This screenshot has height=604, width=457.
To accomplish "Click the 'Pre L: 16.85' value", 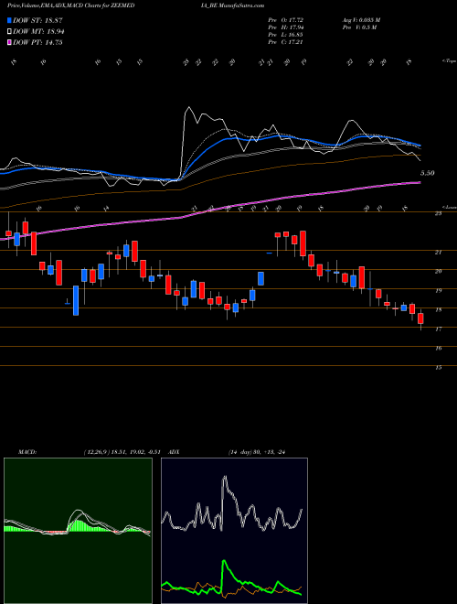I will [x=287, y=35].
